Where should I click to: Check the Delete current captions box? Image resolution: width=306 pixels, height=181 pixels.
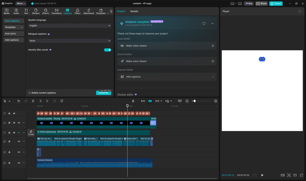(30, 93)
